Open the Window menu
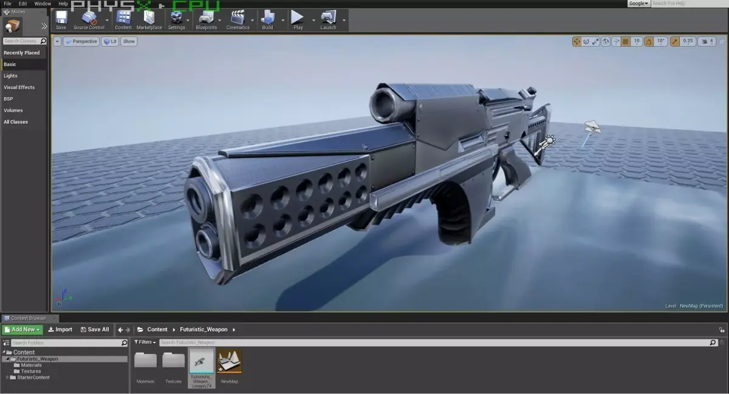 43,4
